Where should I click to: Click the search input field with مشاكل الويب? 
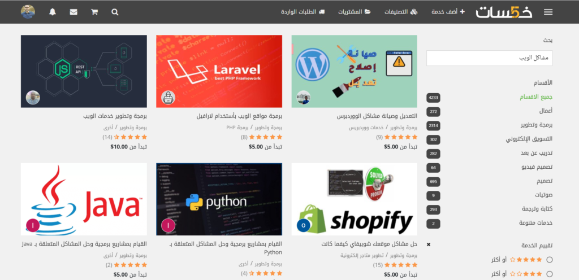[489, 58]
